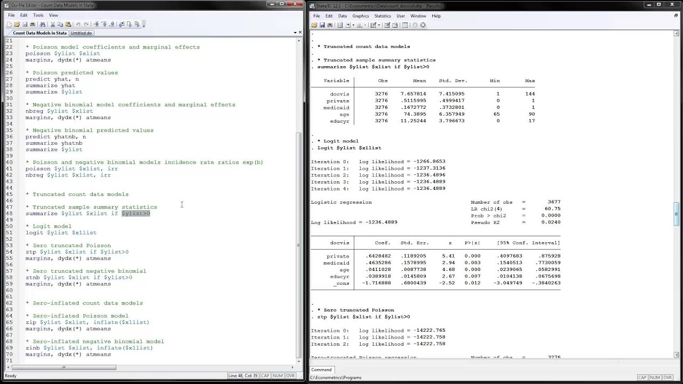
Task: Copy selection in Do-file Editor toolbar
Action: [60, 24]
